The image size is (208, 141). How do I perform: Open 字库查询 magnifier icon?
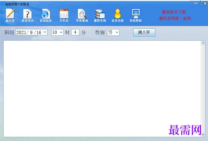click(82, 15)
